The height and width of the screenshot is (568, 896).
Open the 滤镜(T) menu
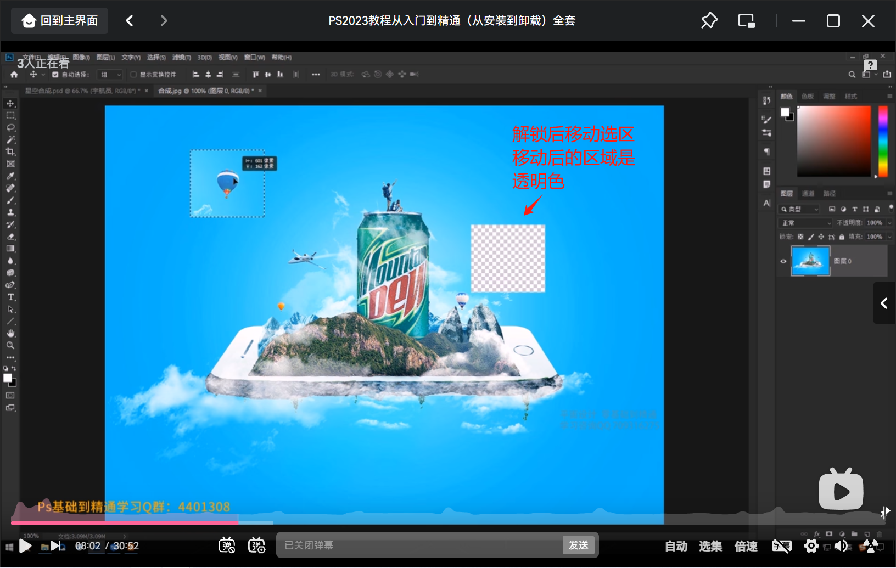(182, 57)
